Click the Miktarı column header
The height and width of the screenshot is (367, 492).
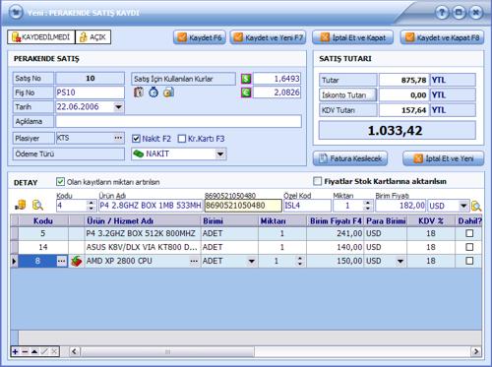(282, 221)
